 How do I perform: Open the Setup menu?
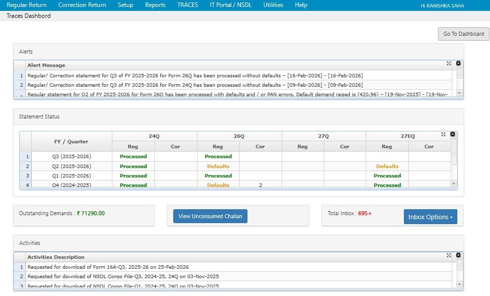tap(125, 5)
